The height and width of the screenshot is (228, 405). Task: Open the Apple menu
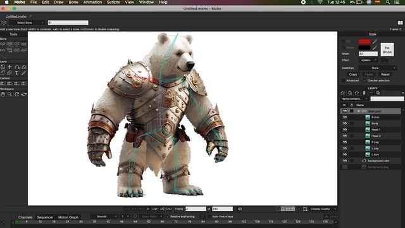(x=6, y=2)
